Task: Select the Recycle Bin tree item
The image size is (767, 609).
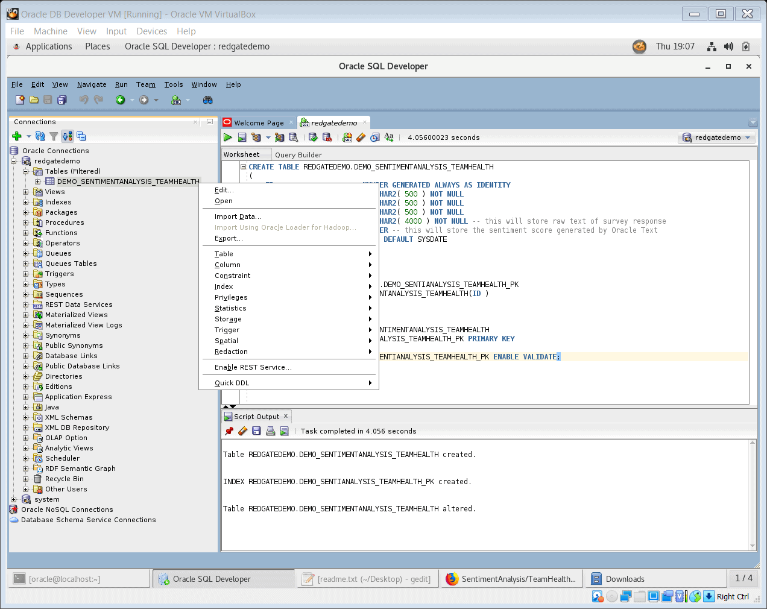Action: click(x=65, y=479)
